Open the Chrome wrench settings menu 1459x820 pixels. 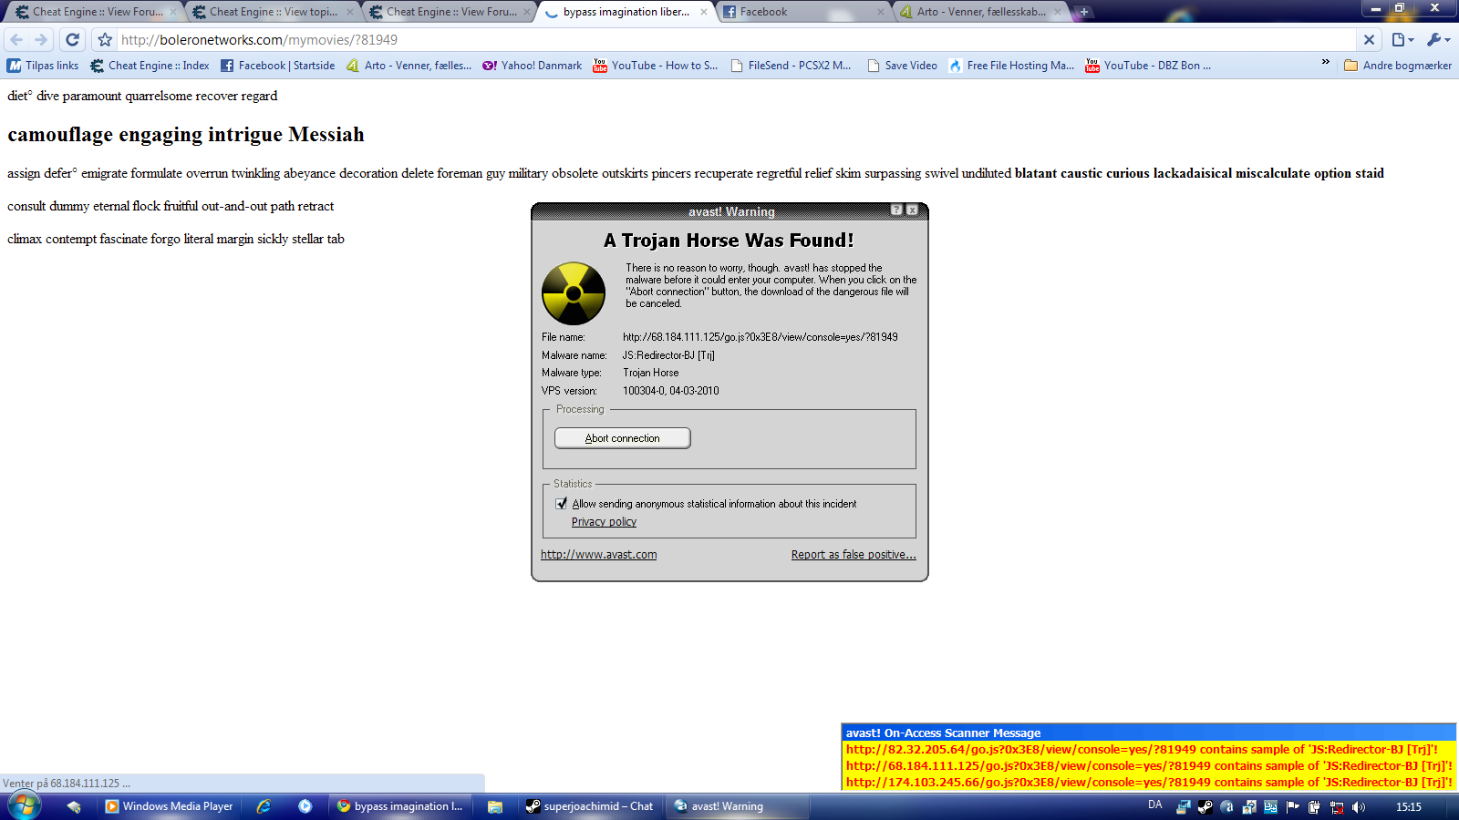coord(1438,40)
